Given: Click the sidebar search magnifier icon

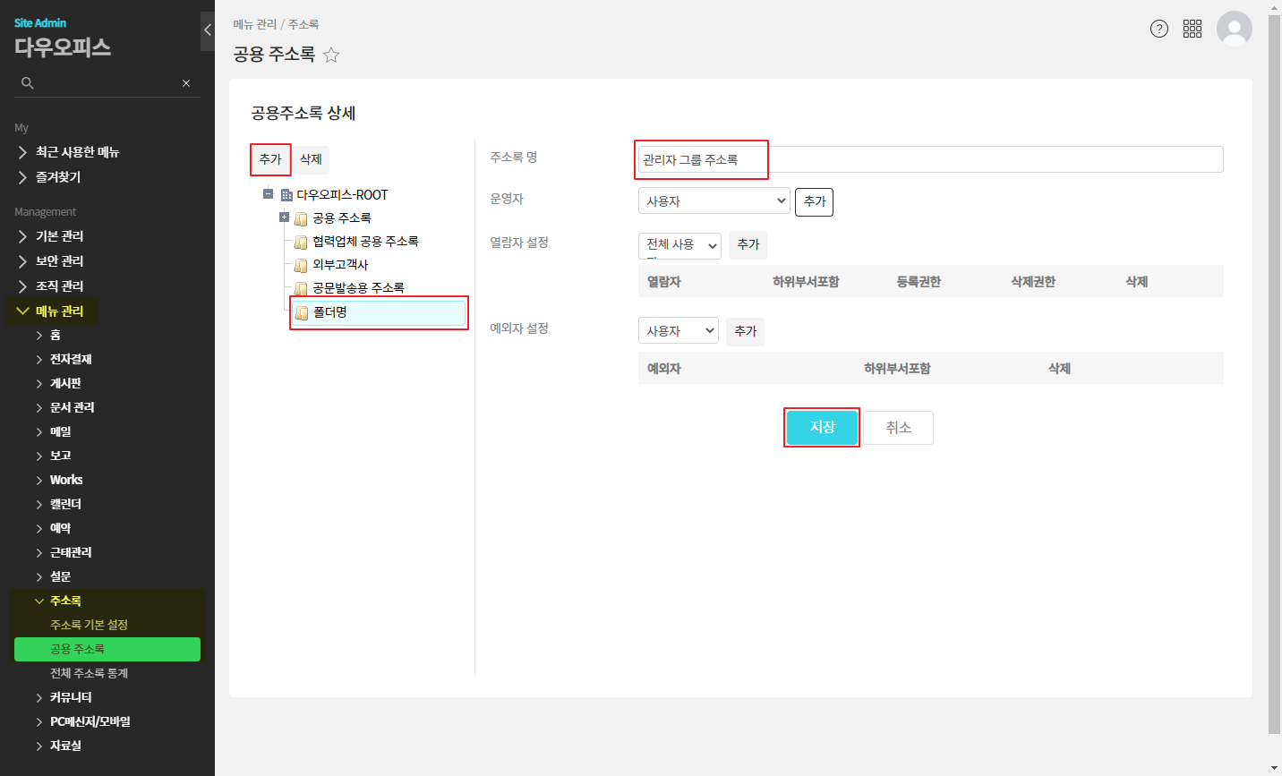Looking at the screenshot, I should point(28,83).
